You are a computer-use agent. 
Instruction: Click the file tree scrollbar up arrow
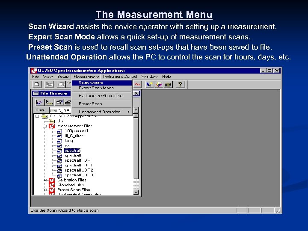point(136,116)
